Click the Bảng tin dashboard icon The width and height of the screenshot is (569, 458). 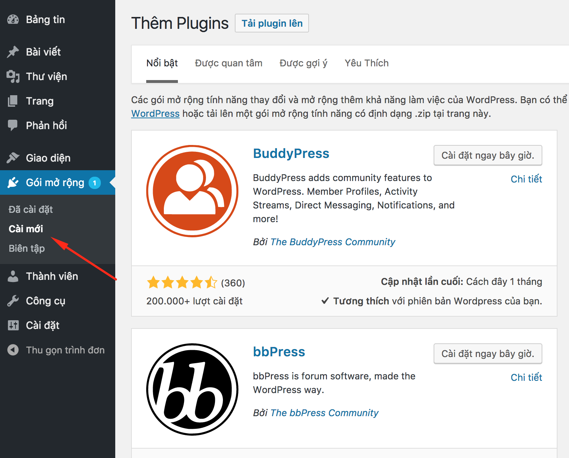point(13,19)
